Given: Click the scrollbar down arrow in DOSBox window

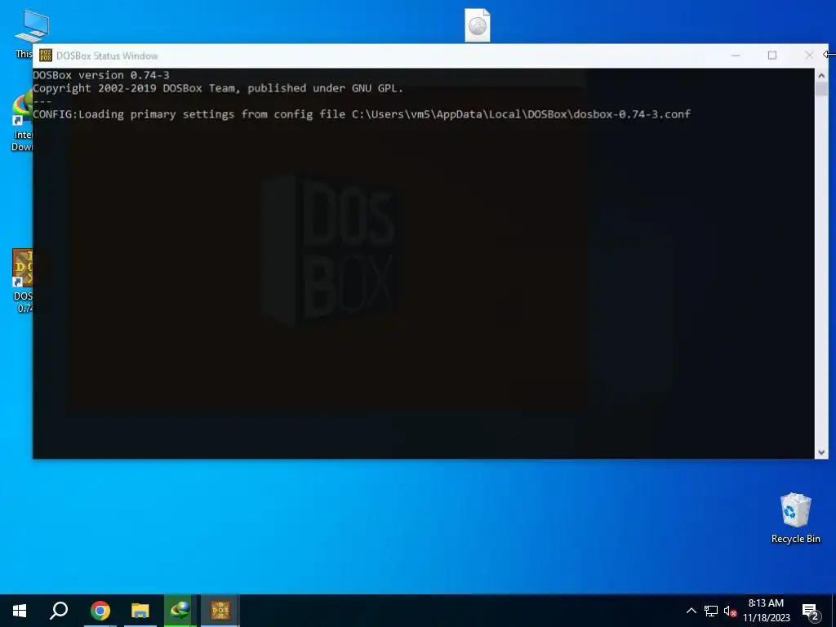Looking at the screenshot, I should [821, 452].
